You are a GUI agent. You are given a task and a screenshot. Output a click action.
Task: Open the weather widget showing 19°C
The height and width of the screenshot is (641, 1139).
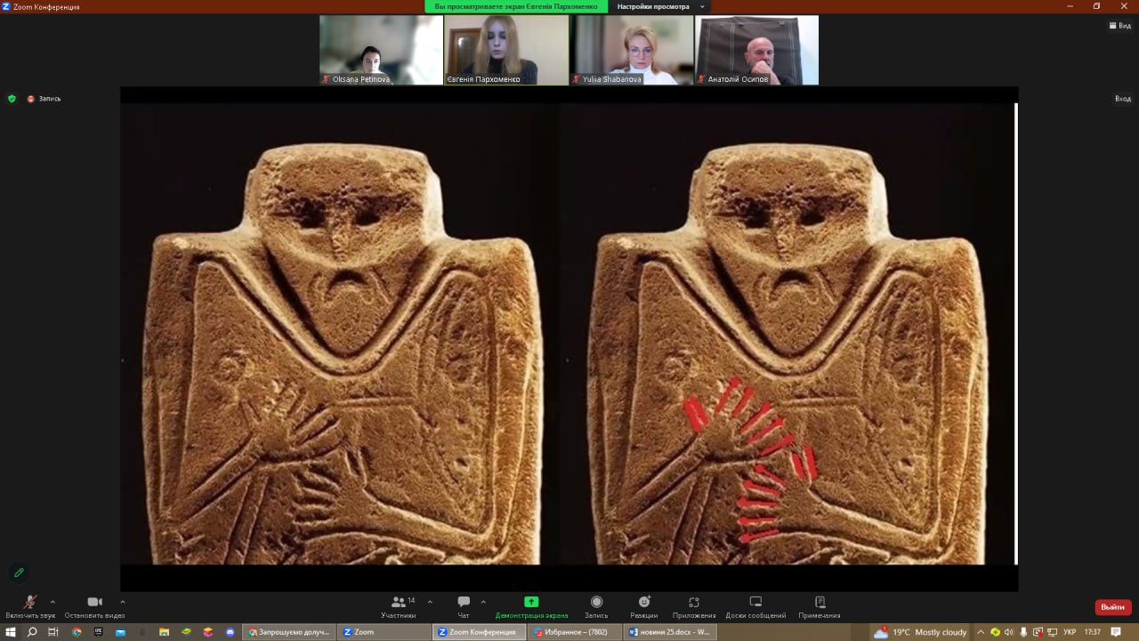[921, 632]
